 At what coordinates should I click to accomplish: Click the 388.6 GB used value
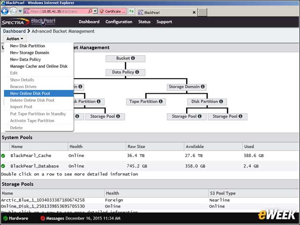(254, 156)
